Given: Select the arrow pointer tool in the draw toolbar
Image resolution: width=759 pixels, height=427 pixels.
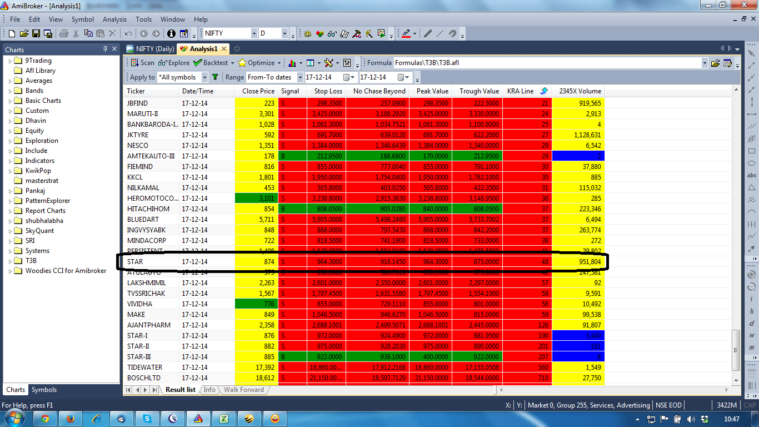Looking at the screenshot, I should [x=752, y=54].
